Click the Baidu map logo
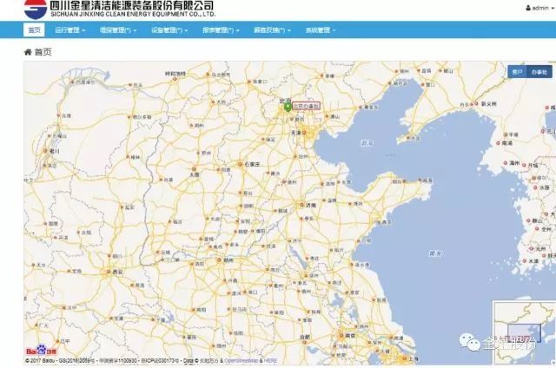The image size is (556, 368). [x=41, y=351]
